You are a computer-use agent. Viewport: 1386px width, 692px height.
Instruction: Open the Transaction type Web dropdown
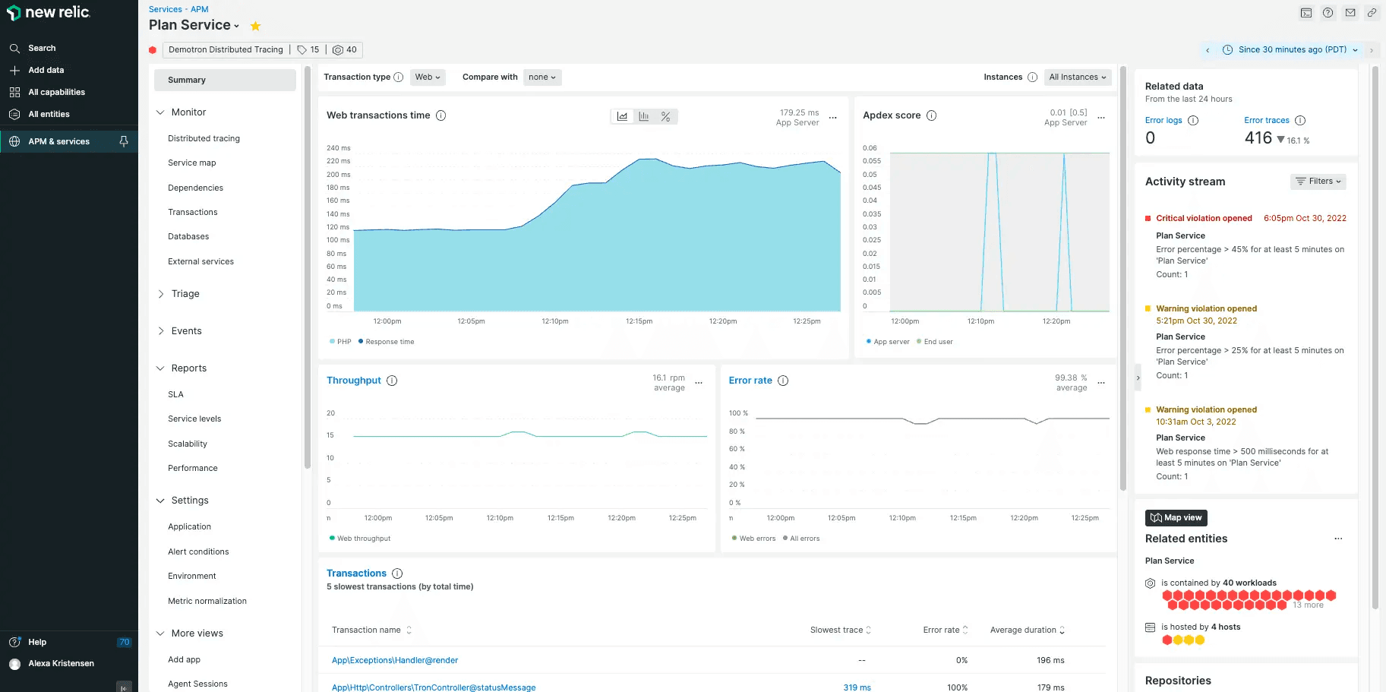427,77
